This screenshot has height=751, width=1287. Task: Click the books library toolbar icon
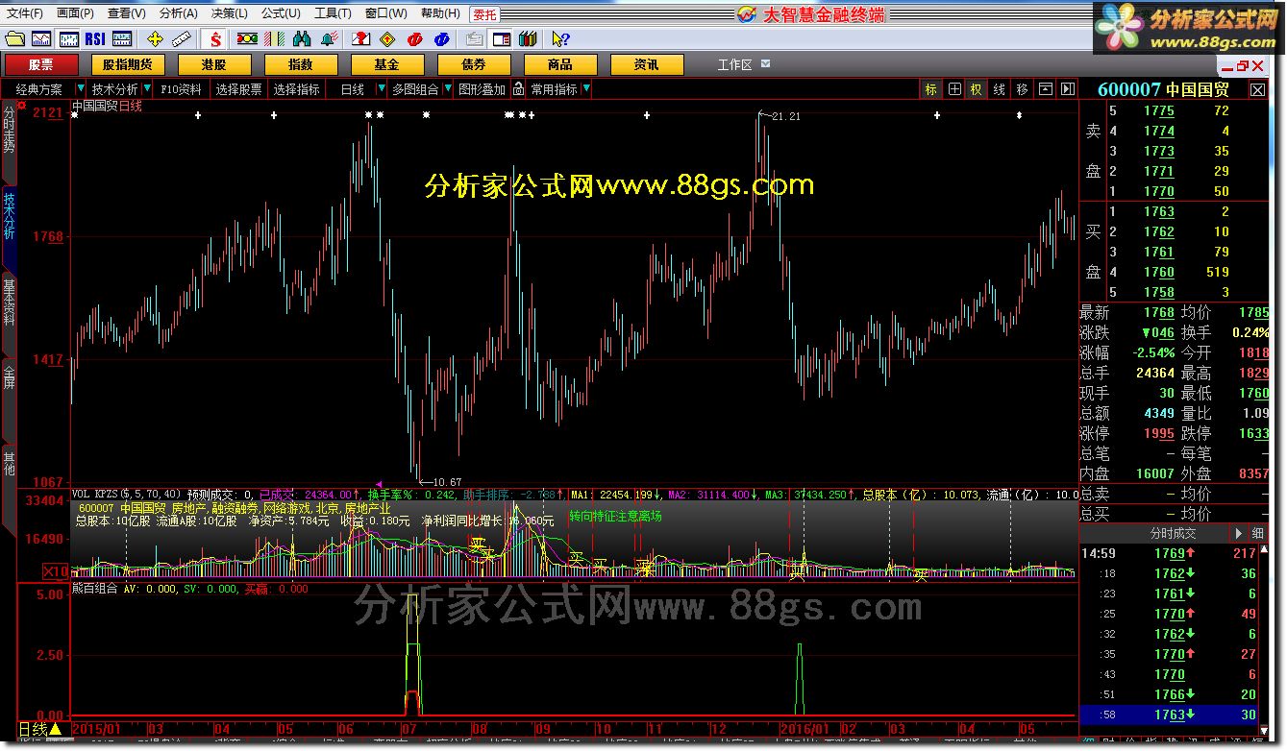click(527, 39)
